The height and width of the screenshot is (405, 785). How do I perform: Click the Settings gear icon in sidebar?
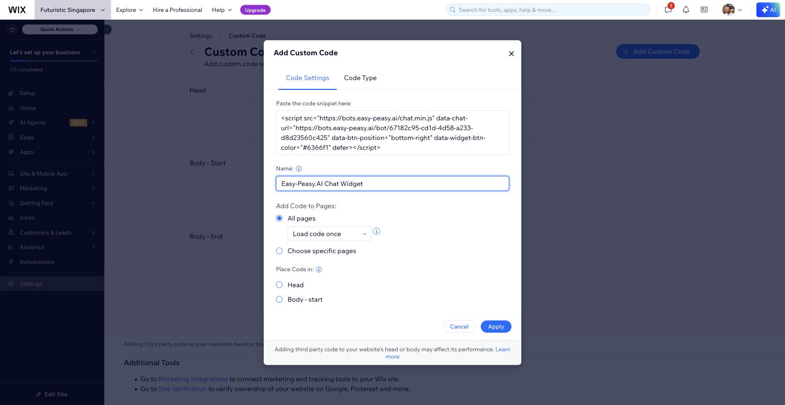[x=11, y=284]
